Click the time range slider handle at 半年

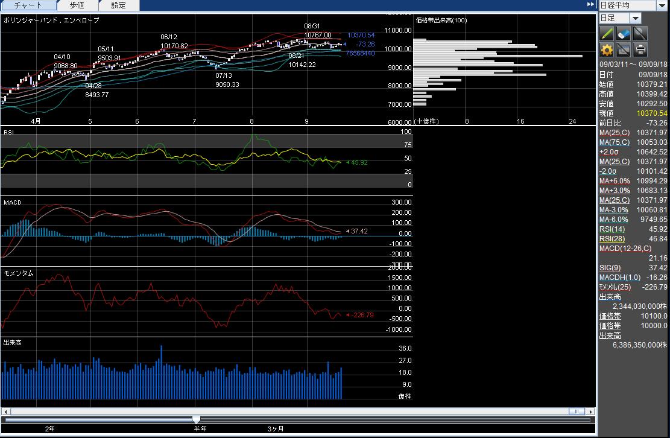tap(196, 419)
